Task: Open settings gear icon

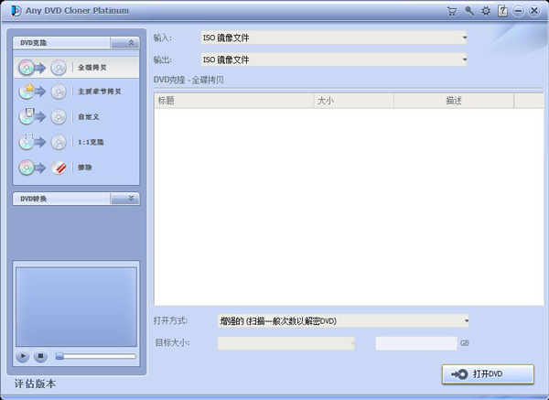Action: tap(486, 11)
